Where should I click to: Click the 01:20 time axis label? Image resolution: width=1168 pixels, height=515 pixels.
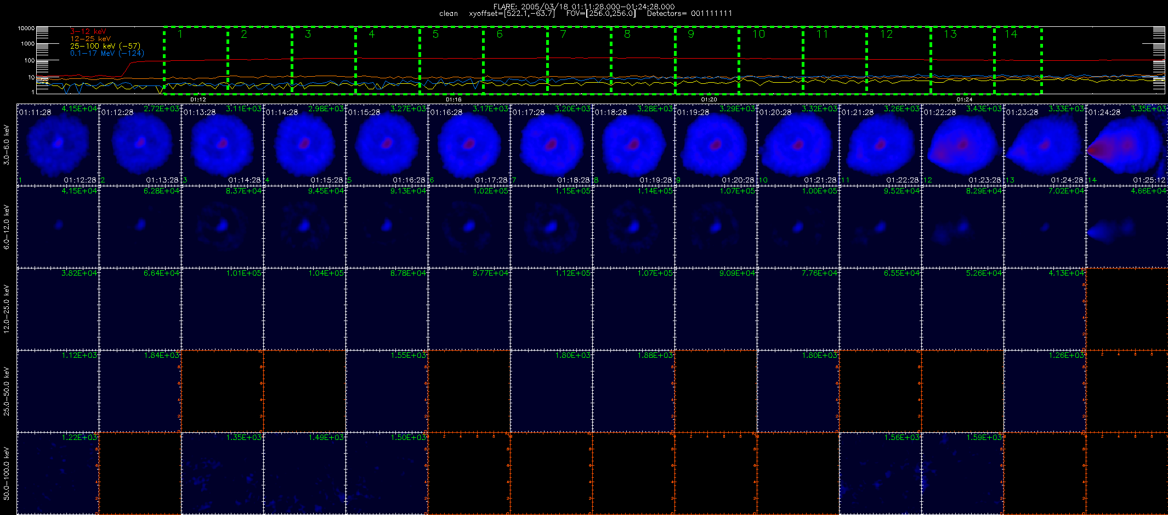click(x=709, y=100)
